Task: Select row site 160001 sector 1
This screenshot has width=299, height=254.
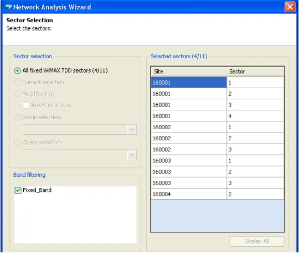Action: coord(218,83)
